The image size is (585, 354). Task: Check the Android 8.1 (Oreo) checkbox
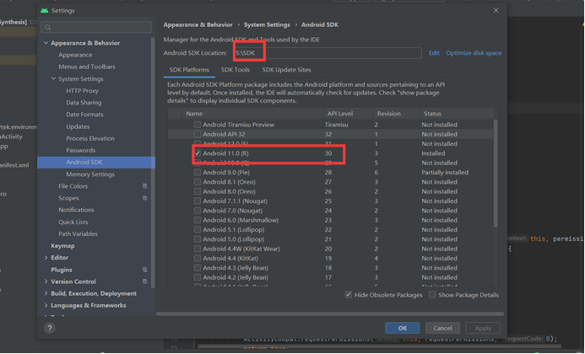click(198, 182)
